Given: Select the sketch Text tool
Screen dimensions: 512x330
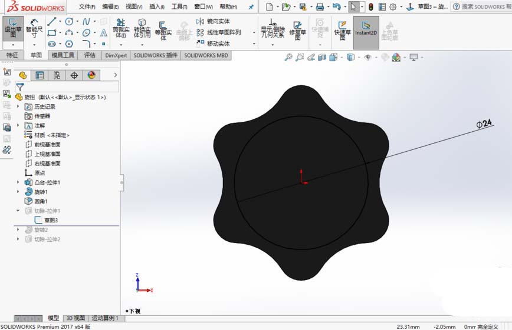Looking at the screenshot, I should [103, 32].
